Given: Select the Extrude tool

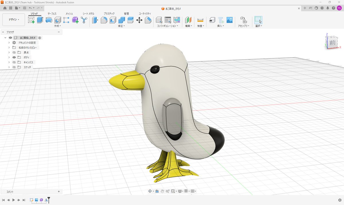Looking at the screenshot, I should [40, 20].
